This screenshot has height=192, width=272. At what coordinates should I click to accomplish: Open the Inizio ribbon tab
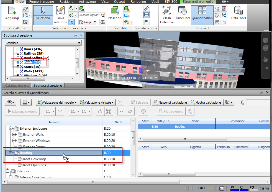click(20, 2)
